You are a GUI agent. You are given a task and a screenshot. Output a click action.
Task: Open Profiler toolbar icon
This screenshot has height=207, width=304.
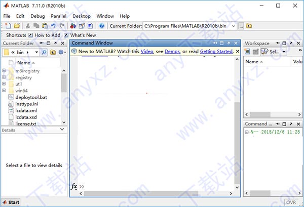(x=90, y=26)
